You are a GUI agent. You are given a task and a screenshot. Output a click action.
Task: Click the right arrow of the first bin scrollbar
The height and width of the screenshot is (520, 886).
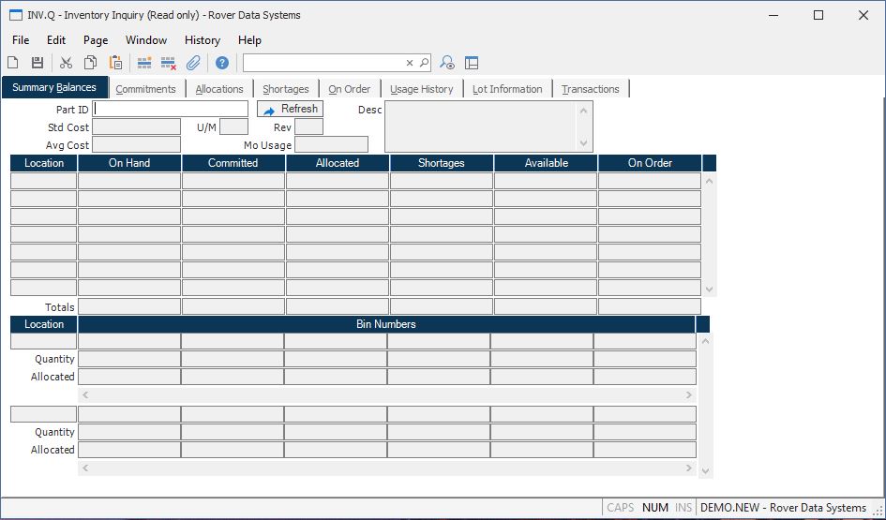(x=690, y=395)
